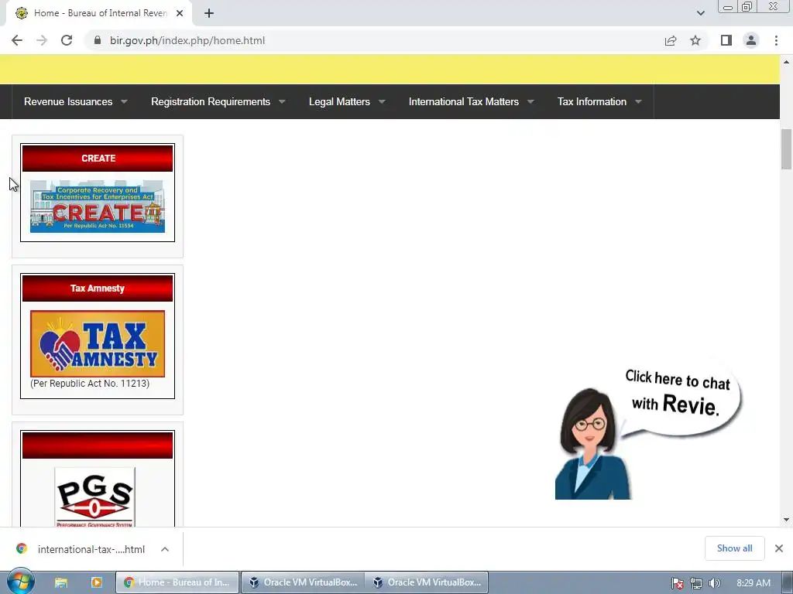The width and height of the screenshot is (793, 594).
Task: Search tabs using the chevron button
Action: click(x=700, y=13)
